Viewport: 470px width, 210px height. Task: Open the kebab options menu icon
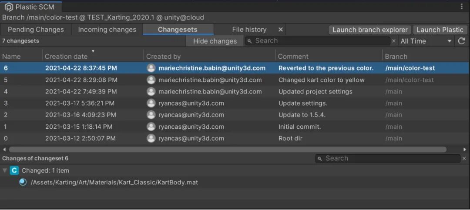pyautogui.click(x=462, y=7)
